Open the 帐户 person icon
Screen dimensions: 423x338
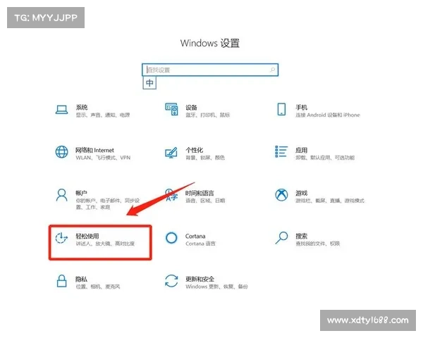point(61,195)
